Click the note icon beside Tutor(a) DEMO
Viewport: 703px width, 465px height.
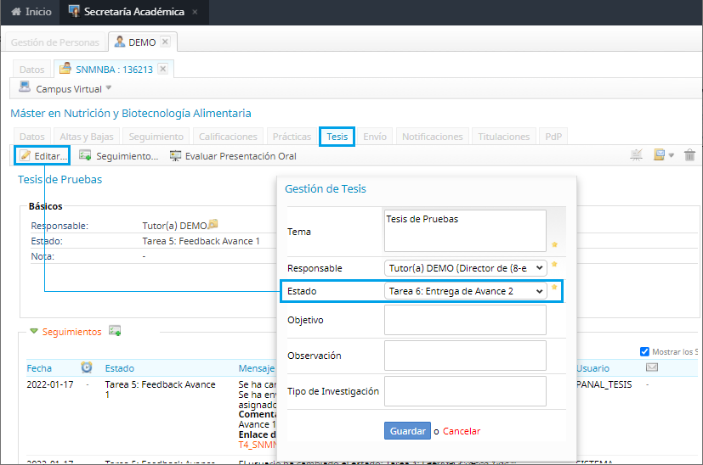pyautogui.click(x=213, y=224)
